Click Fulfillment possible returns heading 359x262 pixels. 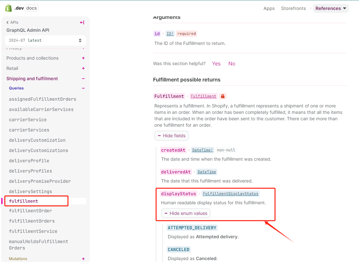(187, 80)
